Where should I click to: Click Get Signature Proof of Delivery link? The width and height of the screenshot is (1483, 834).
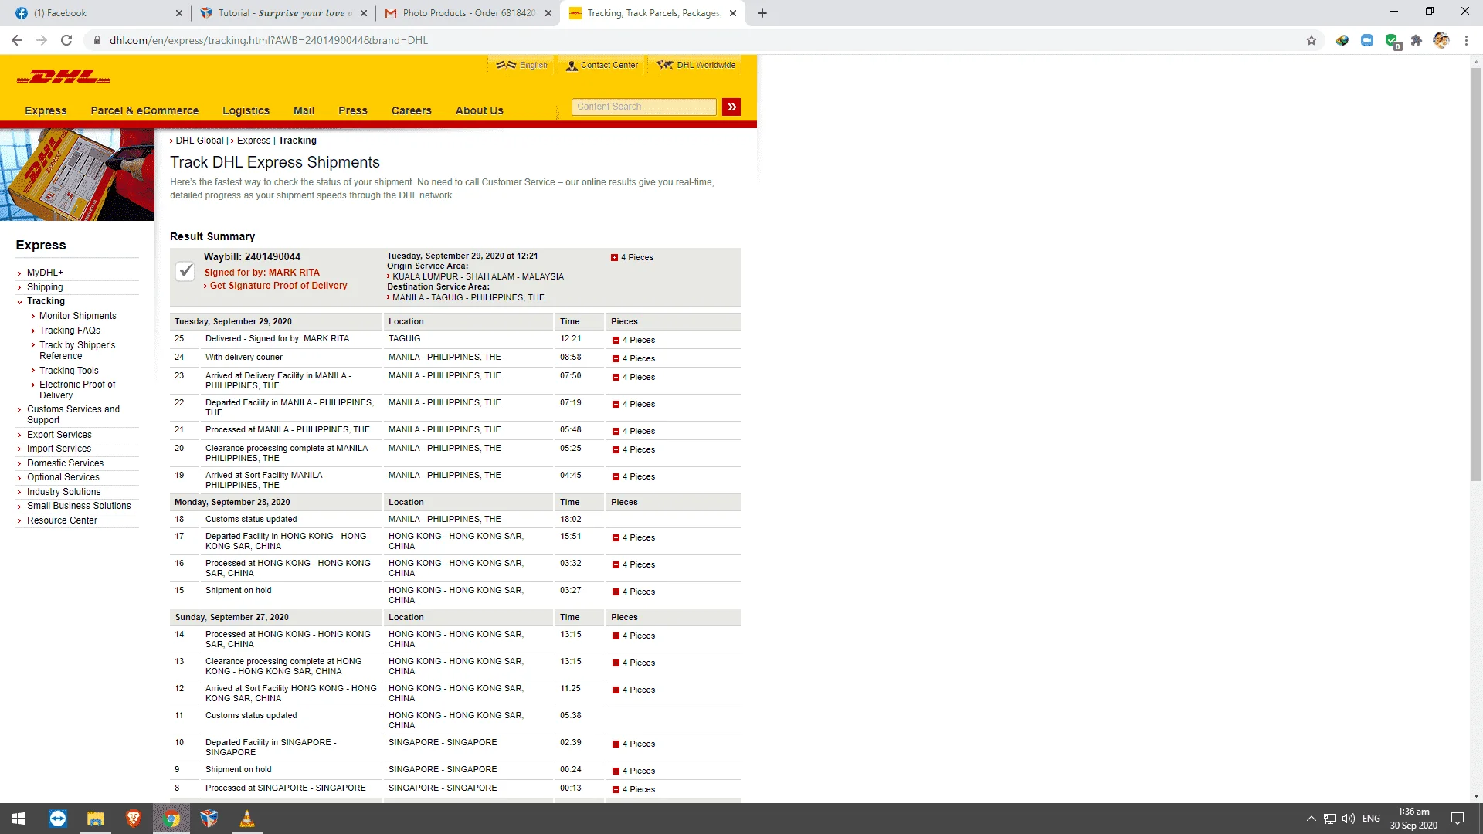279,286
